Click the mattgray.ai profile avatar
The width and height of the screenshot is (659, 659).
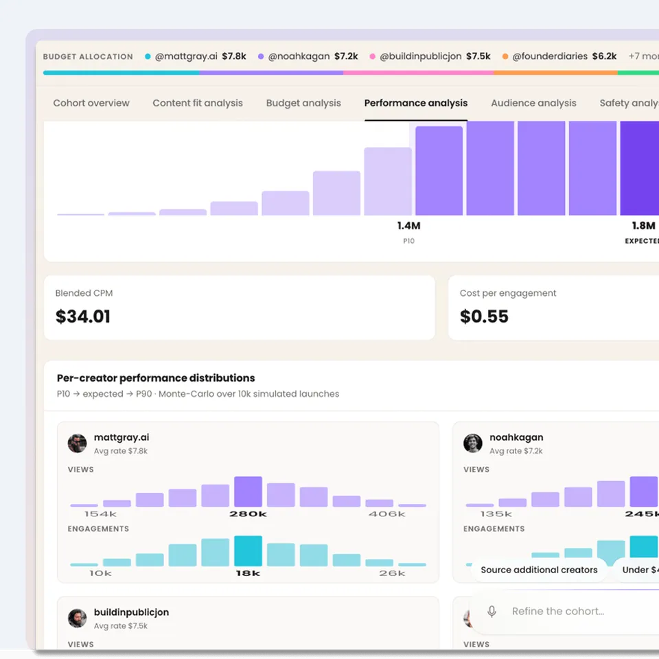point(78,443)
